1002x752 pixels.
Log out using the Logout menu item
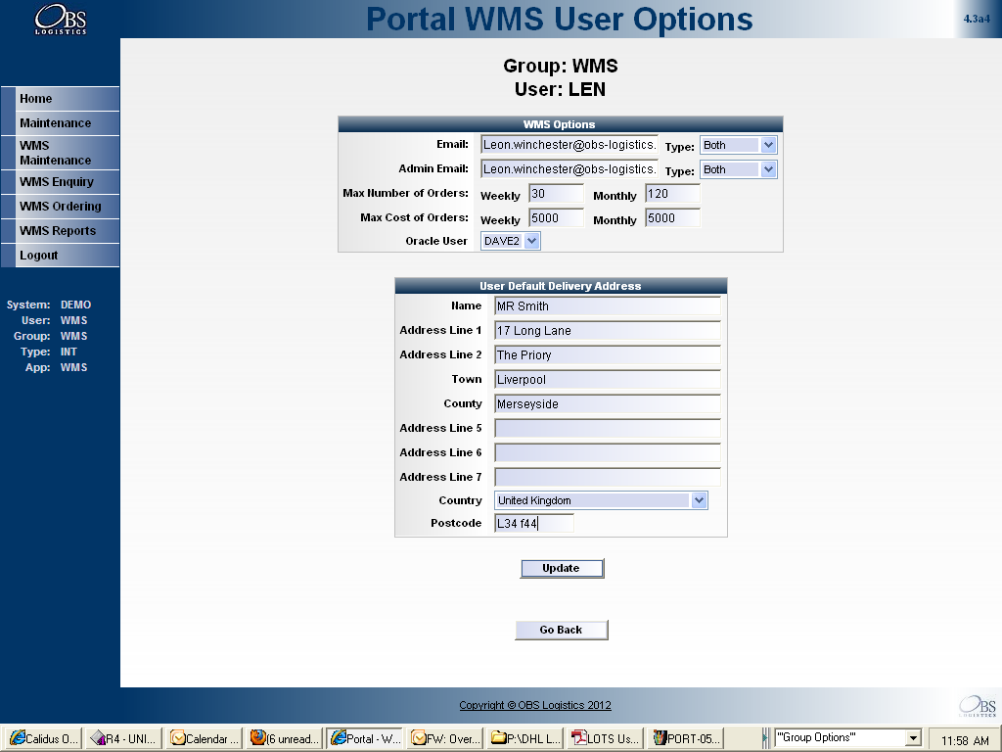tap(60, 256)
